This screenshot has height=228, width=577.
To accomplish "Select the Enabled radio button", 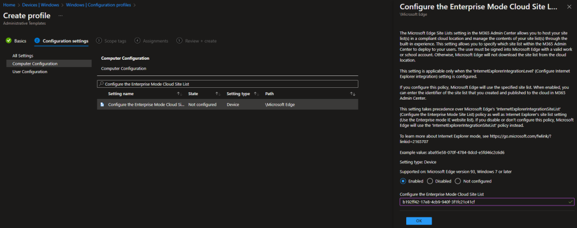I will pos(402,181).
